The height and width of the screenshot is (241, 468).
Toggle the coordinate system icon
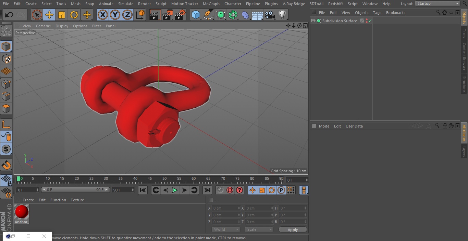[x=140, y=15]
